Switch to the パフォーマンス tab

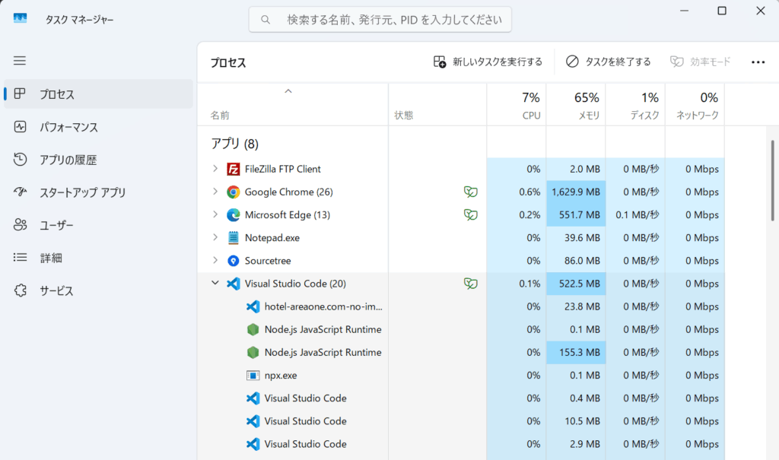(98, 127)
